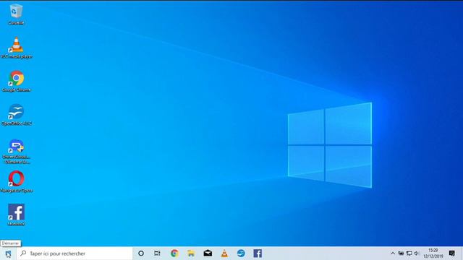Screen dimensions: 463x260
Task: Open File Explorer from the taskbar
Action: click(191, 253)
